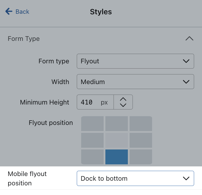Select middle-right flyout position
The width and height of the screenshot is (202, 195).
coord(141,140)
